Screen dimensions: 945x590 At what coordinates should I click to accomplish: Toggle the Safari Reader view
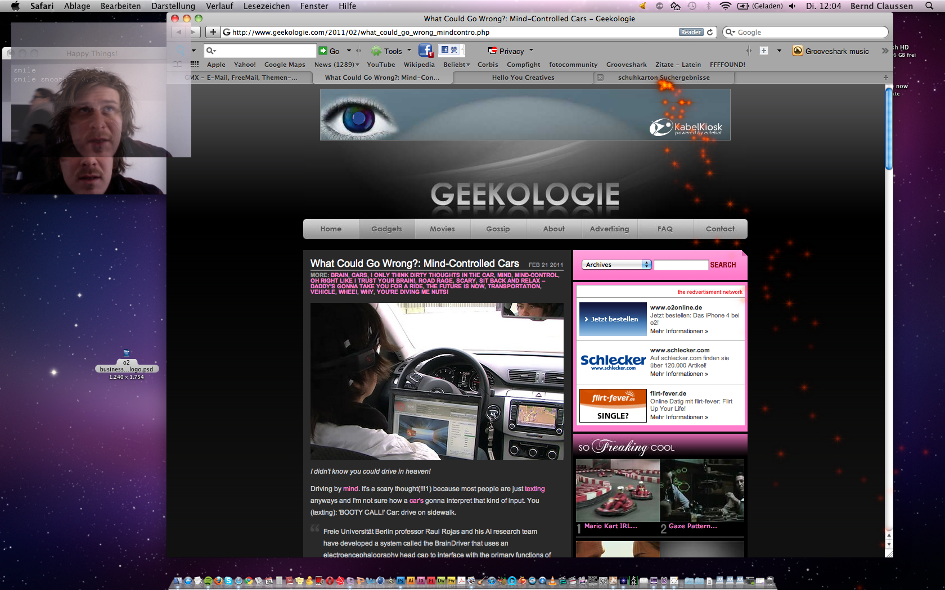click(x=691, y=32)
